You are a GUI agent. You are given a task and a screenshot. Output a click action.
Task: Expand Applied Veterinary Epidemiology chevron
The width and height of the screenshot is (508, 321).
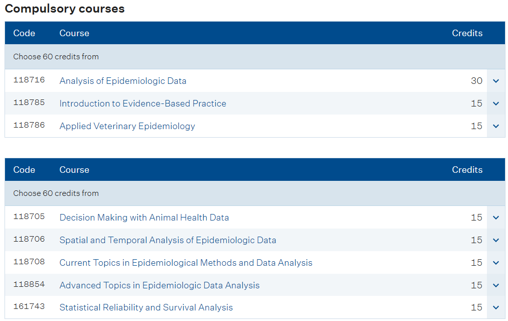(495, 126)
